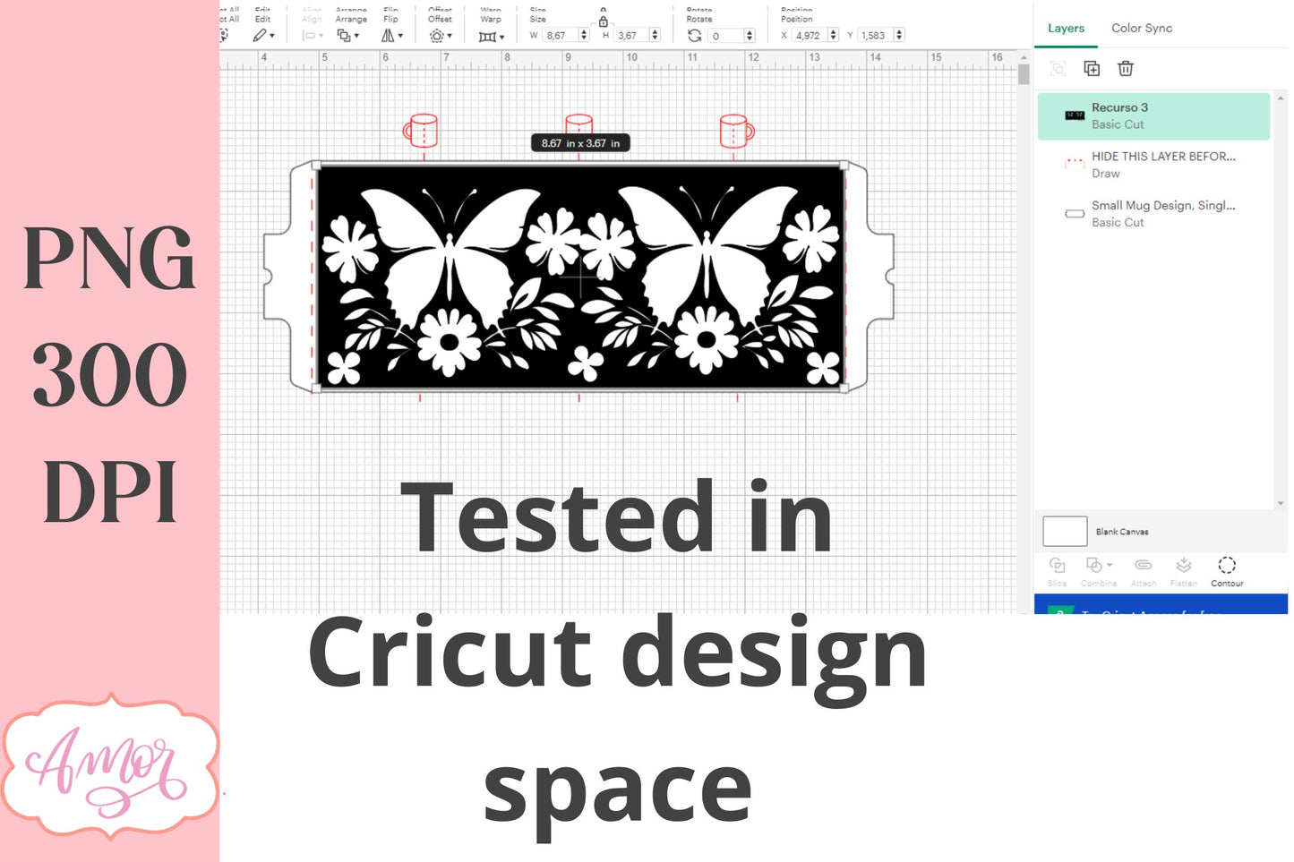This screenshot has height=862, width=1294.
Task: Click the Rotate icon in toolbar
Action: pos(694,36)
